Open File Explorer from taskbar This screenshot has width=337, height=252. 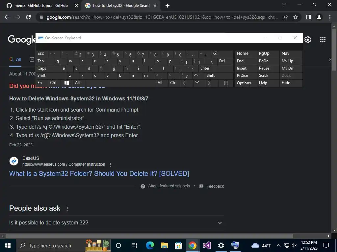[164, 245]
